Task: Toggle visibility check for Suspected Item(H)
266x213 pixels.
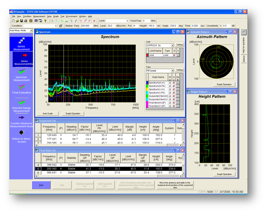Action: pyautogui.click(x=174, y=96)
